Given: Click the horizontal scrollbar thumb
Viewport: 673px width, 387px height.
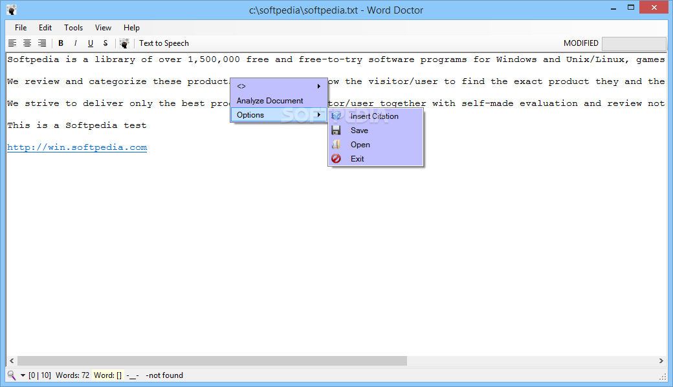Looking at the screenshot, I should (x=212, y=361).
